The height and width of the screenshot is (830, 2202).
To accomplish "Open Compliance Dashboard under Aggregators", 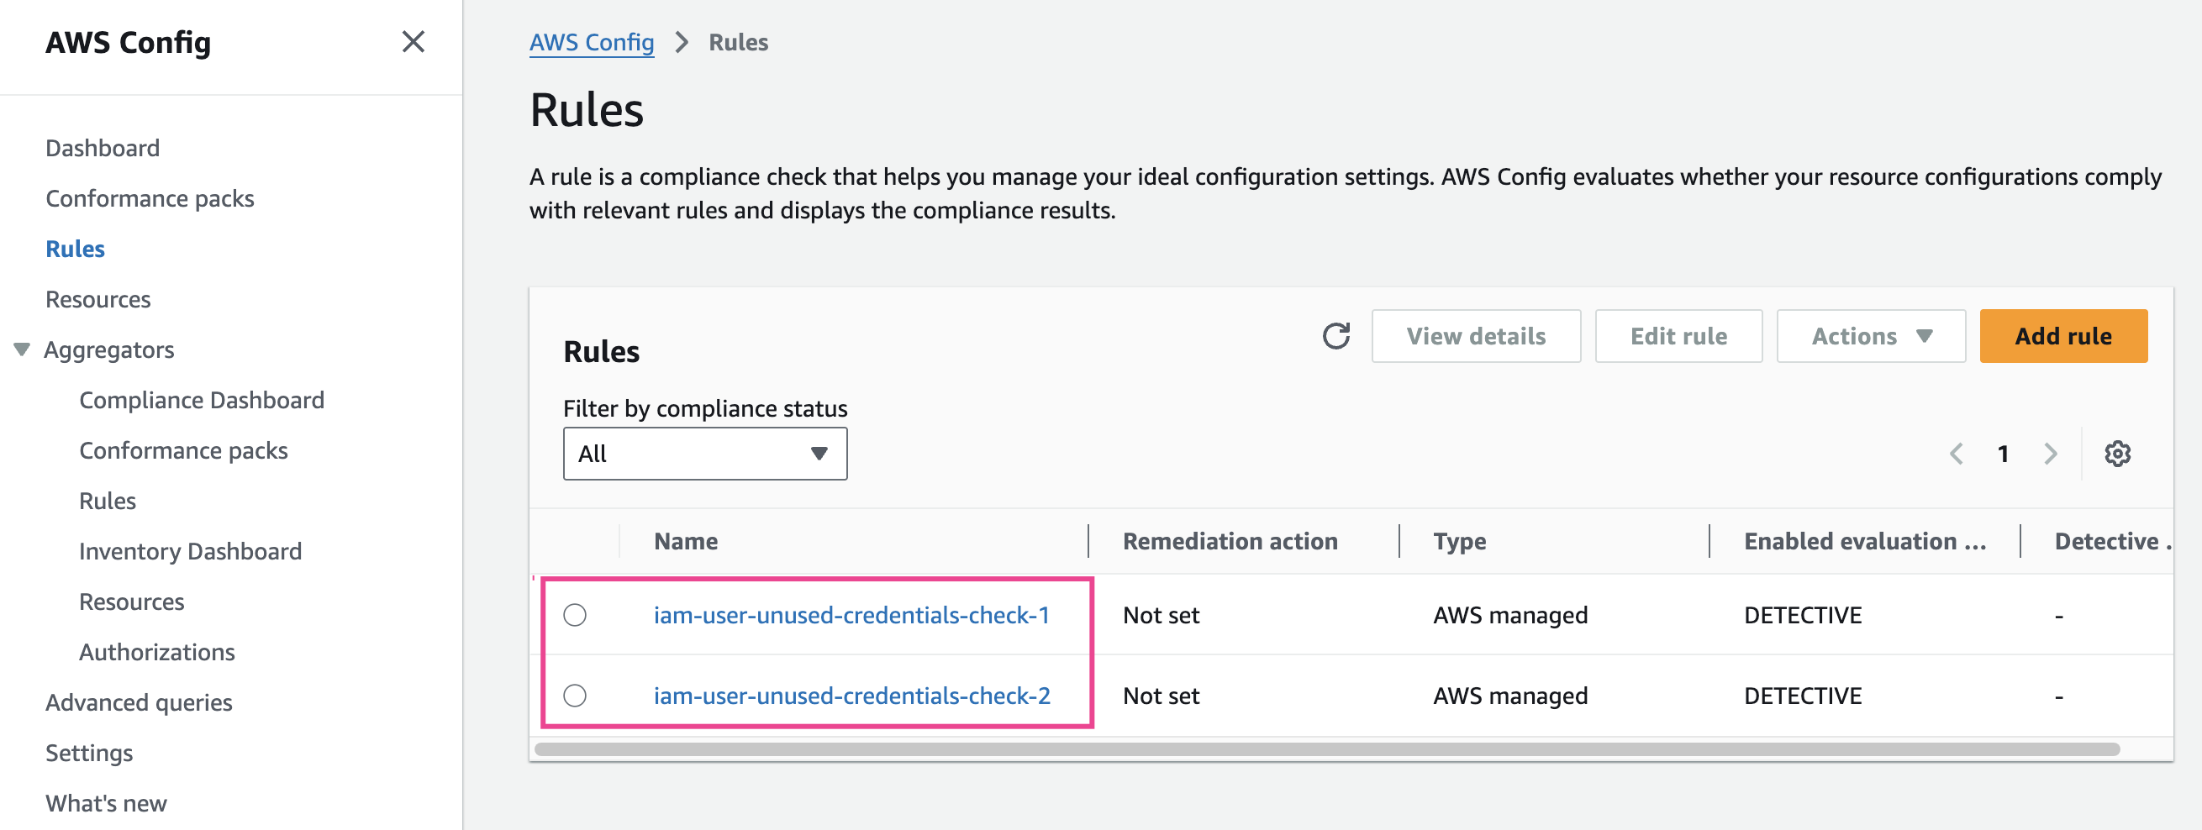I will pyautogui.click(x=201, y=400).
